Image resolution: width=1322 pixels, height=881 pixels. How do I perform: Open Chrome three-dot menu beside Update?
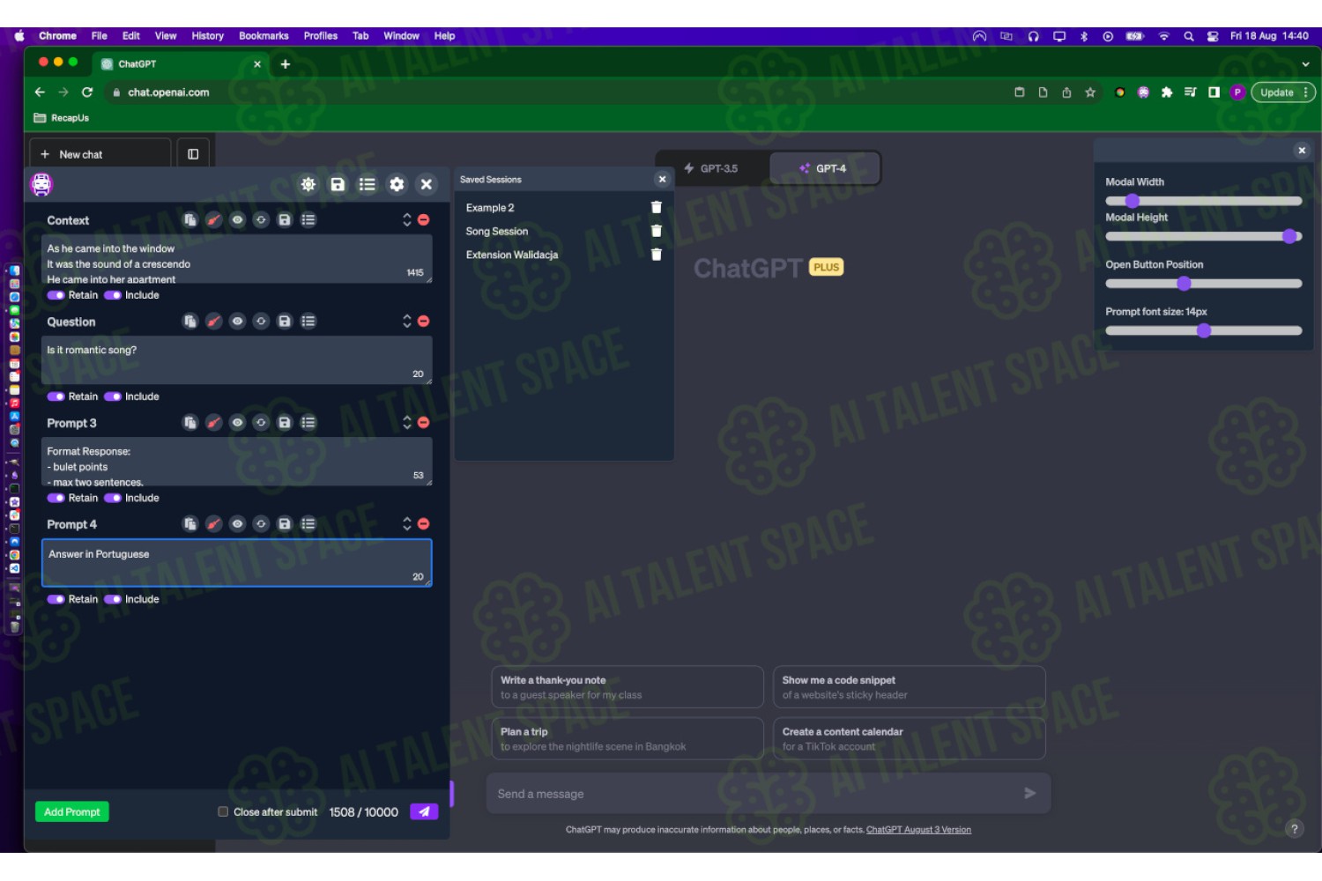point(1306,93)
